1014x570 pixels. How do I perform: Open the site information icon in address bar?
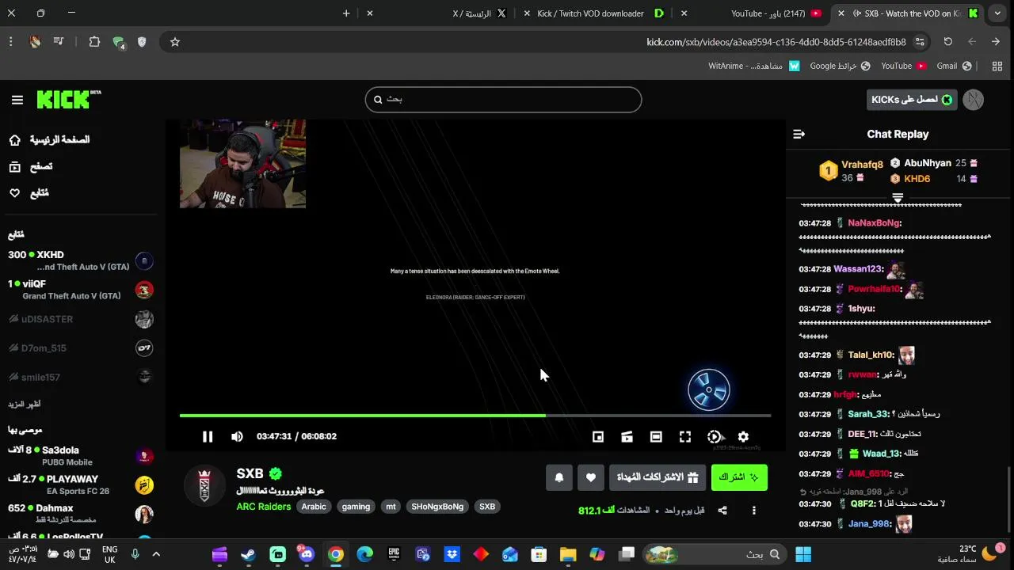pyautogui.click(x=920, y=42)
